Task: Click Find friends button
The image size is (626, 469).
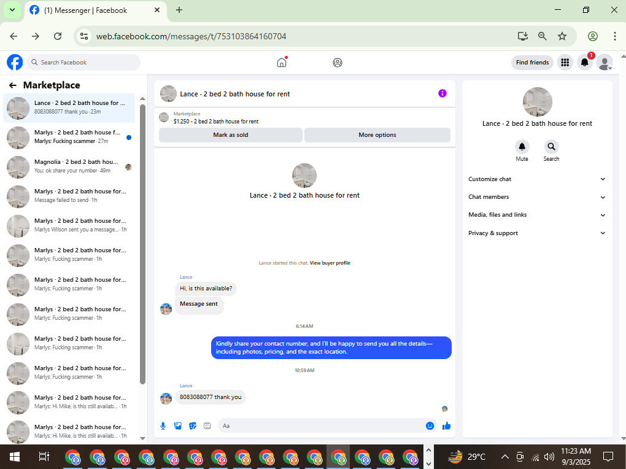Action: pos(532,63)
